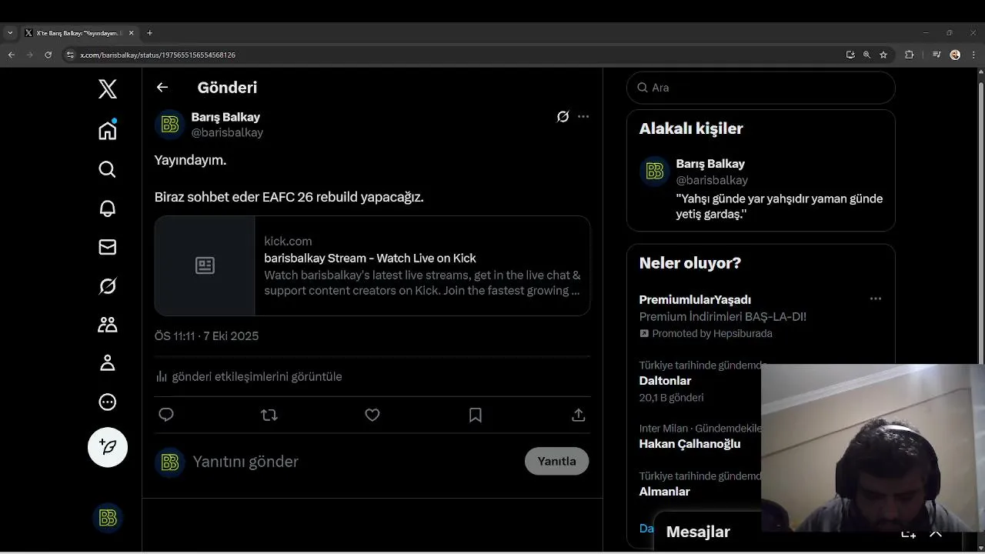This screenshot has width=985, height=554.
Task: Click the kick.com card thumbnail placeholder
Action: pyautogui.click(x=205, y=265)
